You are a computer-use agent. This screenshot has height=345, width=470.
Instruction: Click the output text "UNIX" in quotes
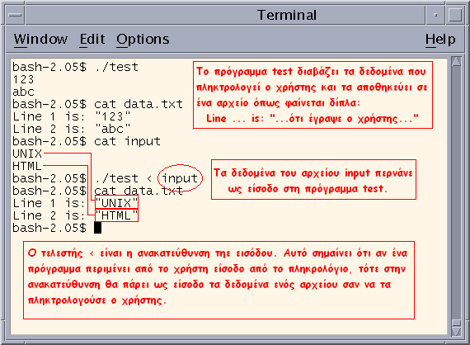[x=116, y=203]
